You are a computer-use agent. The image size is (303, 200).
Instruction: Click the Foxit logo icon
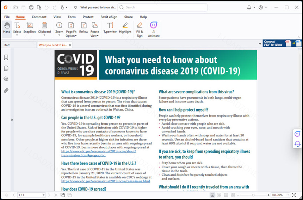6,7
